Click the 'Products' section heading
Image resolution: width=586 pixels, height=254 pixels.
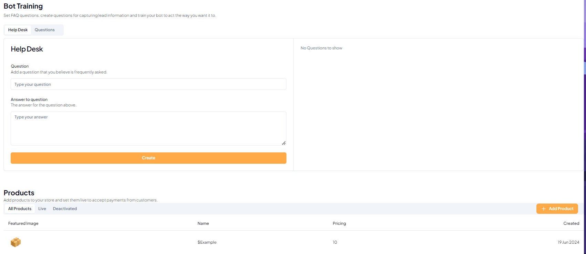tap(19, 193)
